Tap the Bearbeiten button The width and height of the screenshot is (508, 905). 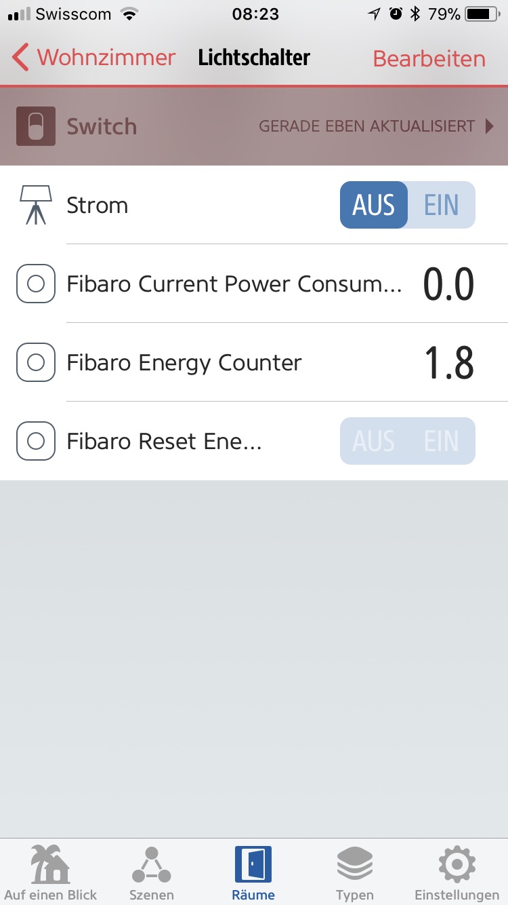point(429,59)
